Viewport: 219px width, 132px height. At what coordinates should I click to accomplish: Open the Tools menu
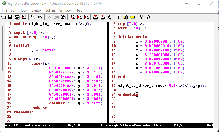[24, 10]
